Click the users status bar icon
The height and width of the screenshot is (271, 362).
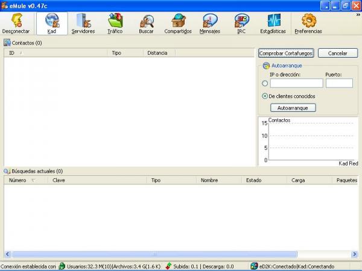pyautogui.click(x=62, y=266)
